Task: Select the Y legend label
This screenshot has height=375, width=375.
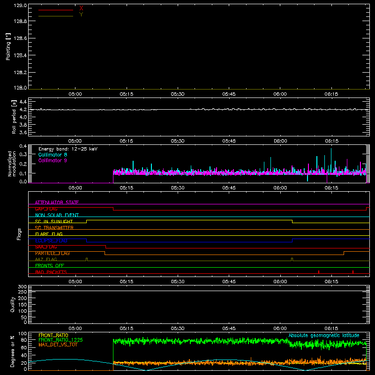Action: click(x=81, y=15)
